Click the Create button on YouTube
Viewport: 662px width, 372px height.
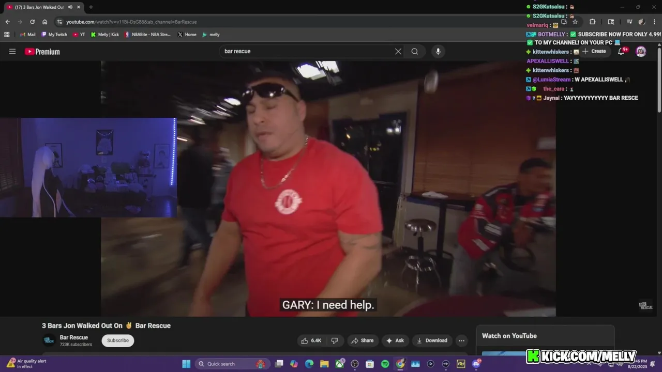pyautogui.click(x=594, y=51)
